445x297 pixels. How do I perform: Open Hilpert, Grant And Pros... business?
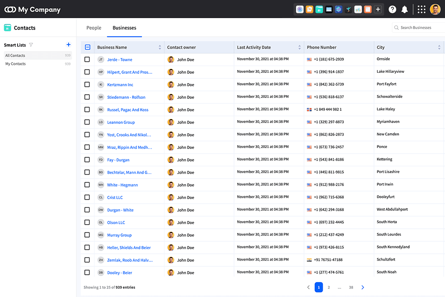pyautogui.click(x=130, y=72)
